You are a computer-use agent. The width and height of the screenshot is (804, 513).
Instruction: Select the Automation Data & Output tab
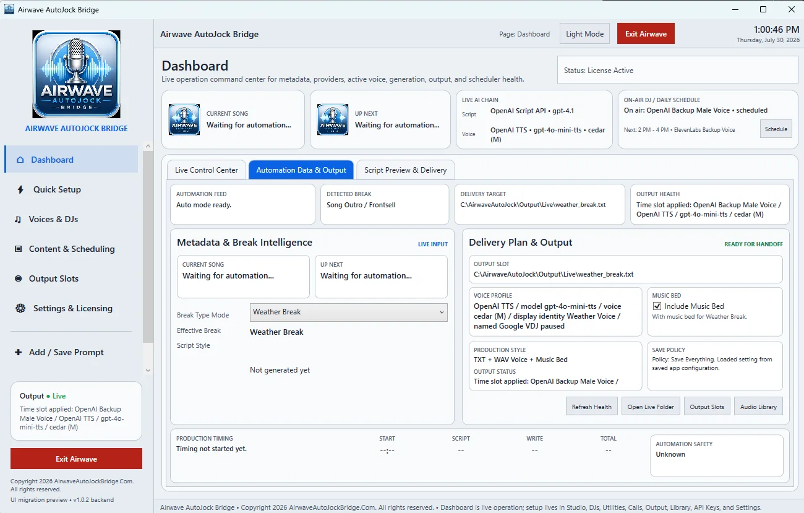(x=301, y=170)
